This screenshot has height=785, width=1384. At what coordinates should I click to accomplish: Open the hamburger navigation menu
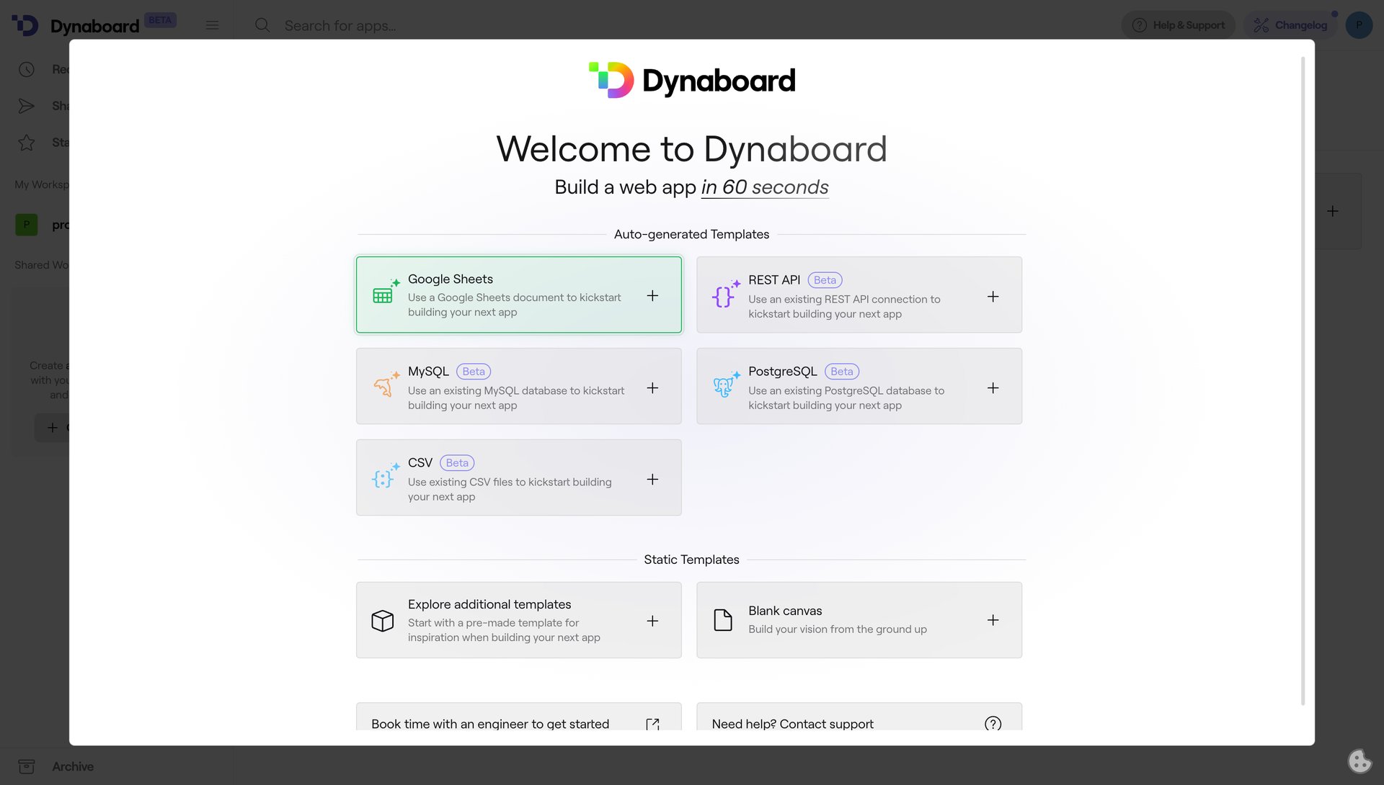[x=212, y=24]
